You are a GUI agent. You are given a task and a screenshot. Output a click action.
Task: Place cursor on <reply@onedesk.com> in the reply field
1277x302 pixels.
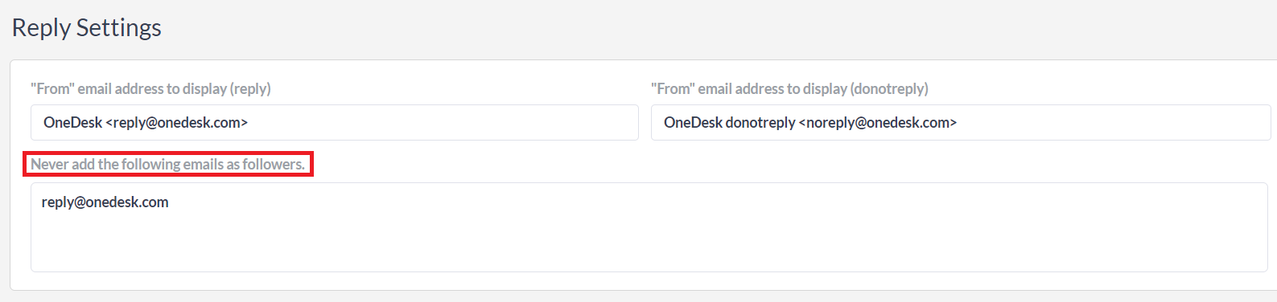point(177,123)
